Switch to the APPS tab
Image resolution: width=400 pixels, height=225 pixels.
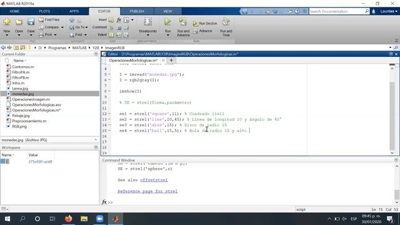coord(74,11)
